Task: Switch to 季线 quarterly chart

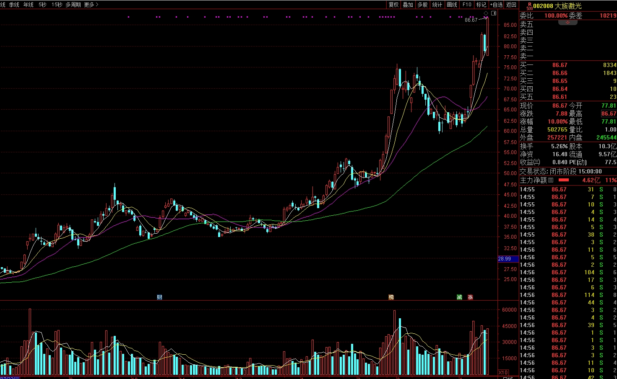Action: 14,5
